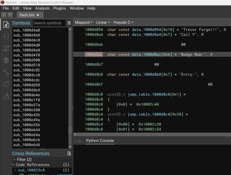Click the Search symbols input field
Viewport: 231px width, 175px height.
coord(49,23)
